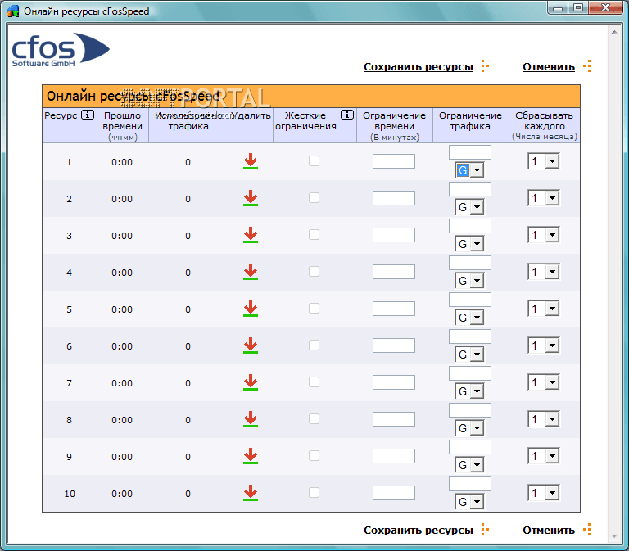Focus time limit field for resource 10
Viewport: 629px width, 551px height.
(x=393, y=493)
